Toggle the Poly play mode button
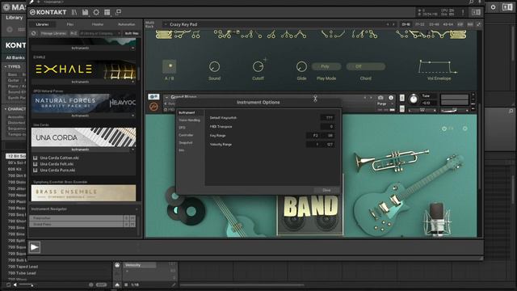Screen dimensions: 517x291 326,66
